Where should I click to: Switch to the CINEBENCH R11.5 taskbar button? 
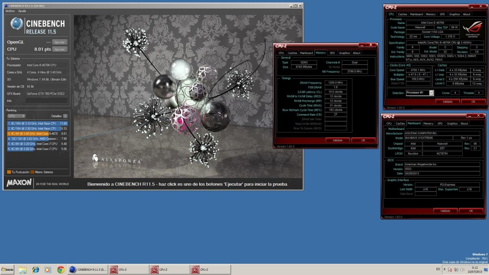[x=88, y=270]
